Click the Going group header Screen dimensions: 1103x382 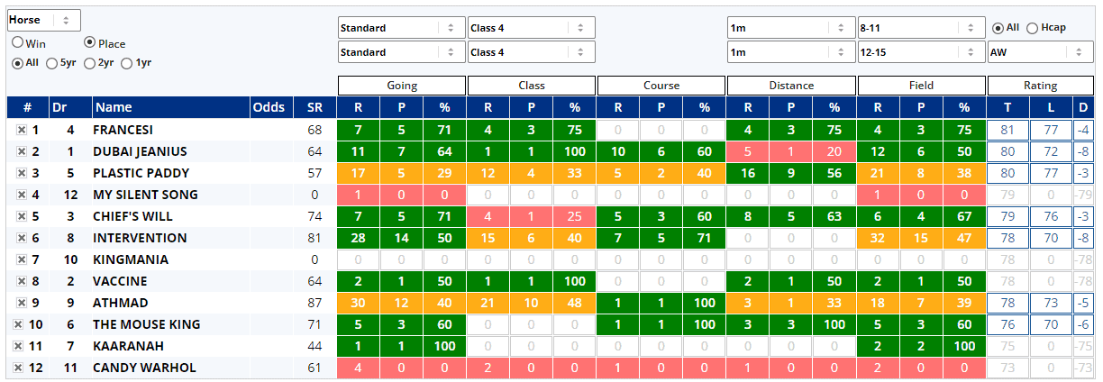coord(402,86)
